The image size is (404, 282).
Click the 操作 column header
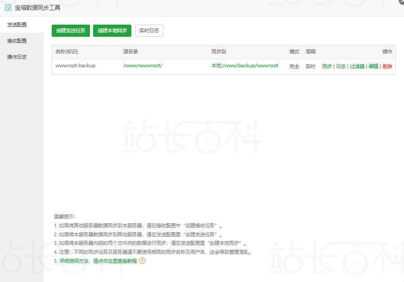point(387,52)
